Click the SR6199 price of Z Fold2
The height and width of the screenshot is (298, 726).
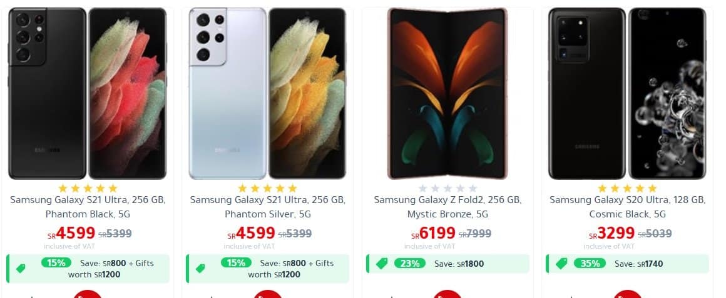433,233
